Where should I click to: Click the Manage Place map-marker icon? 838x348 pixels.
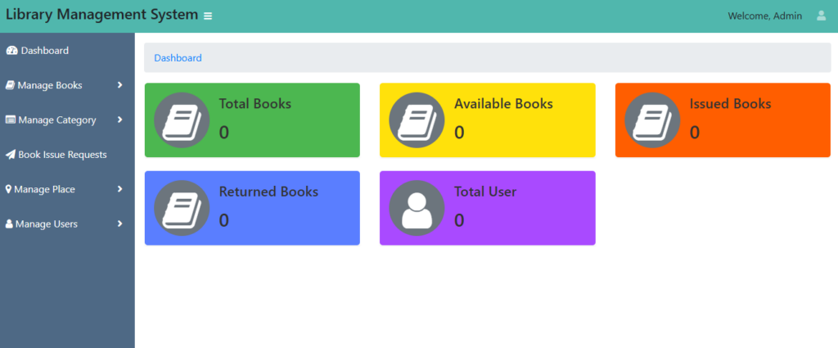pyautogui.click(x=8, y=189)
